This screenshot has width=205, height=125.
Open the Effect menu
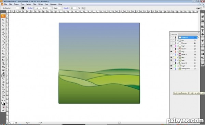tap(41, 4)
